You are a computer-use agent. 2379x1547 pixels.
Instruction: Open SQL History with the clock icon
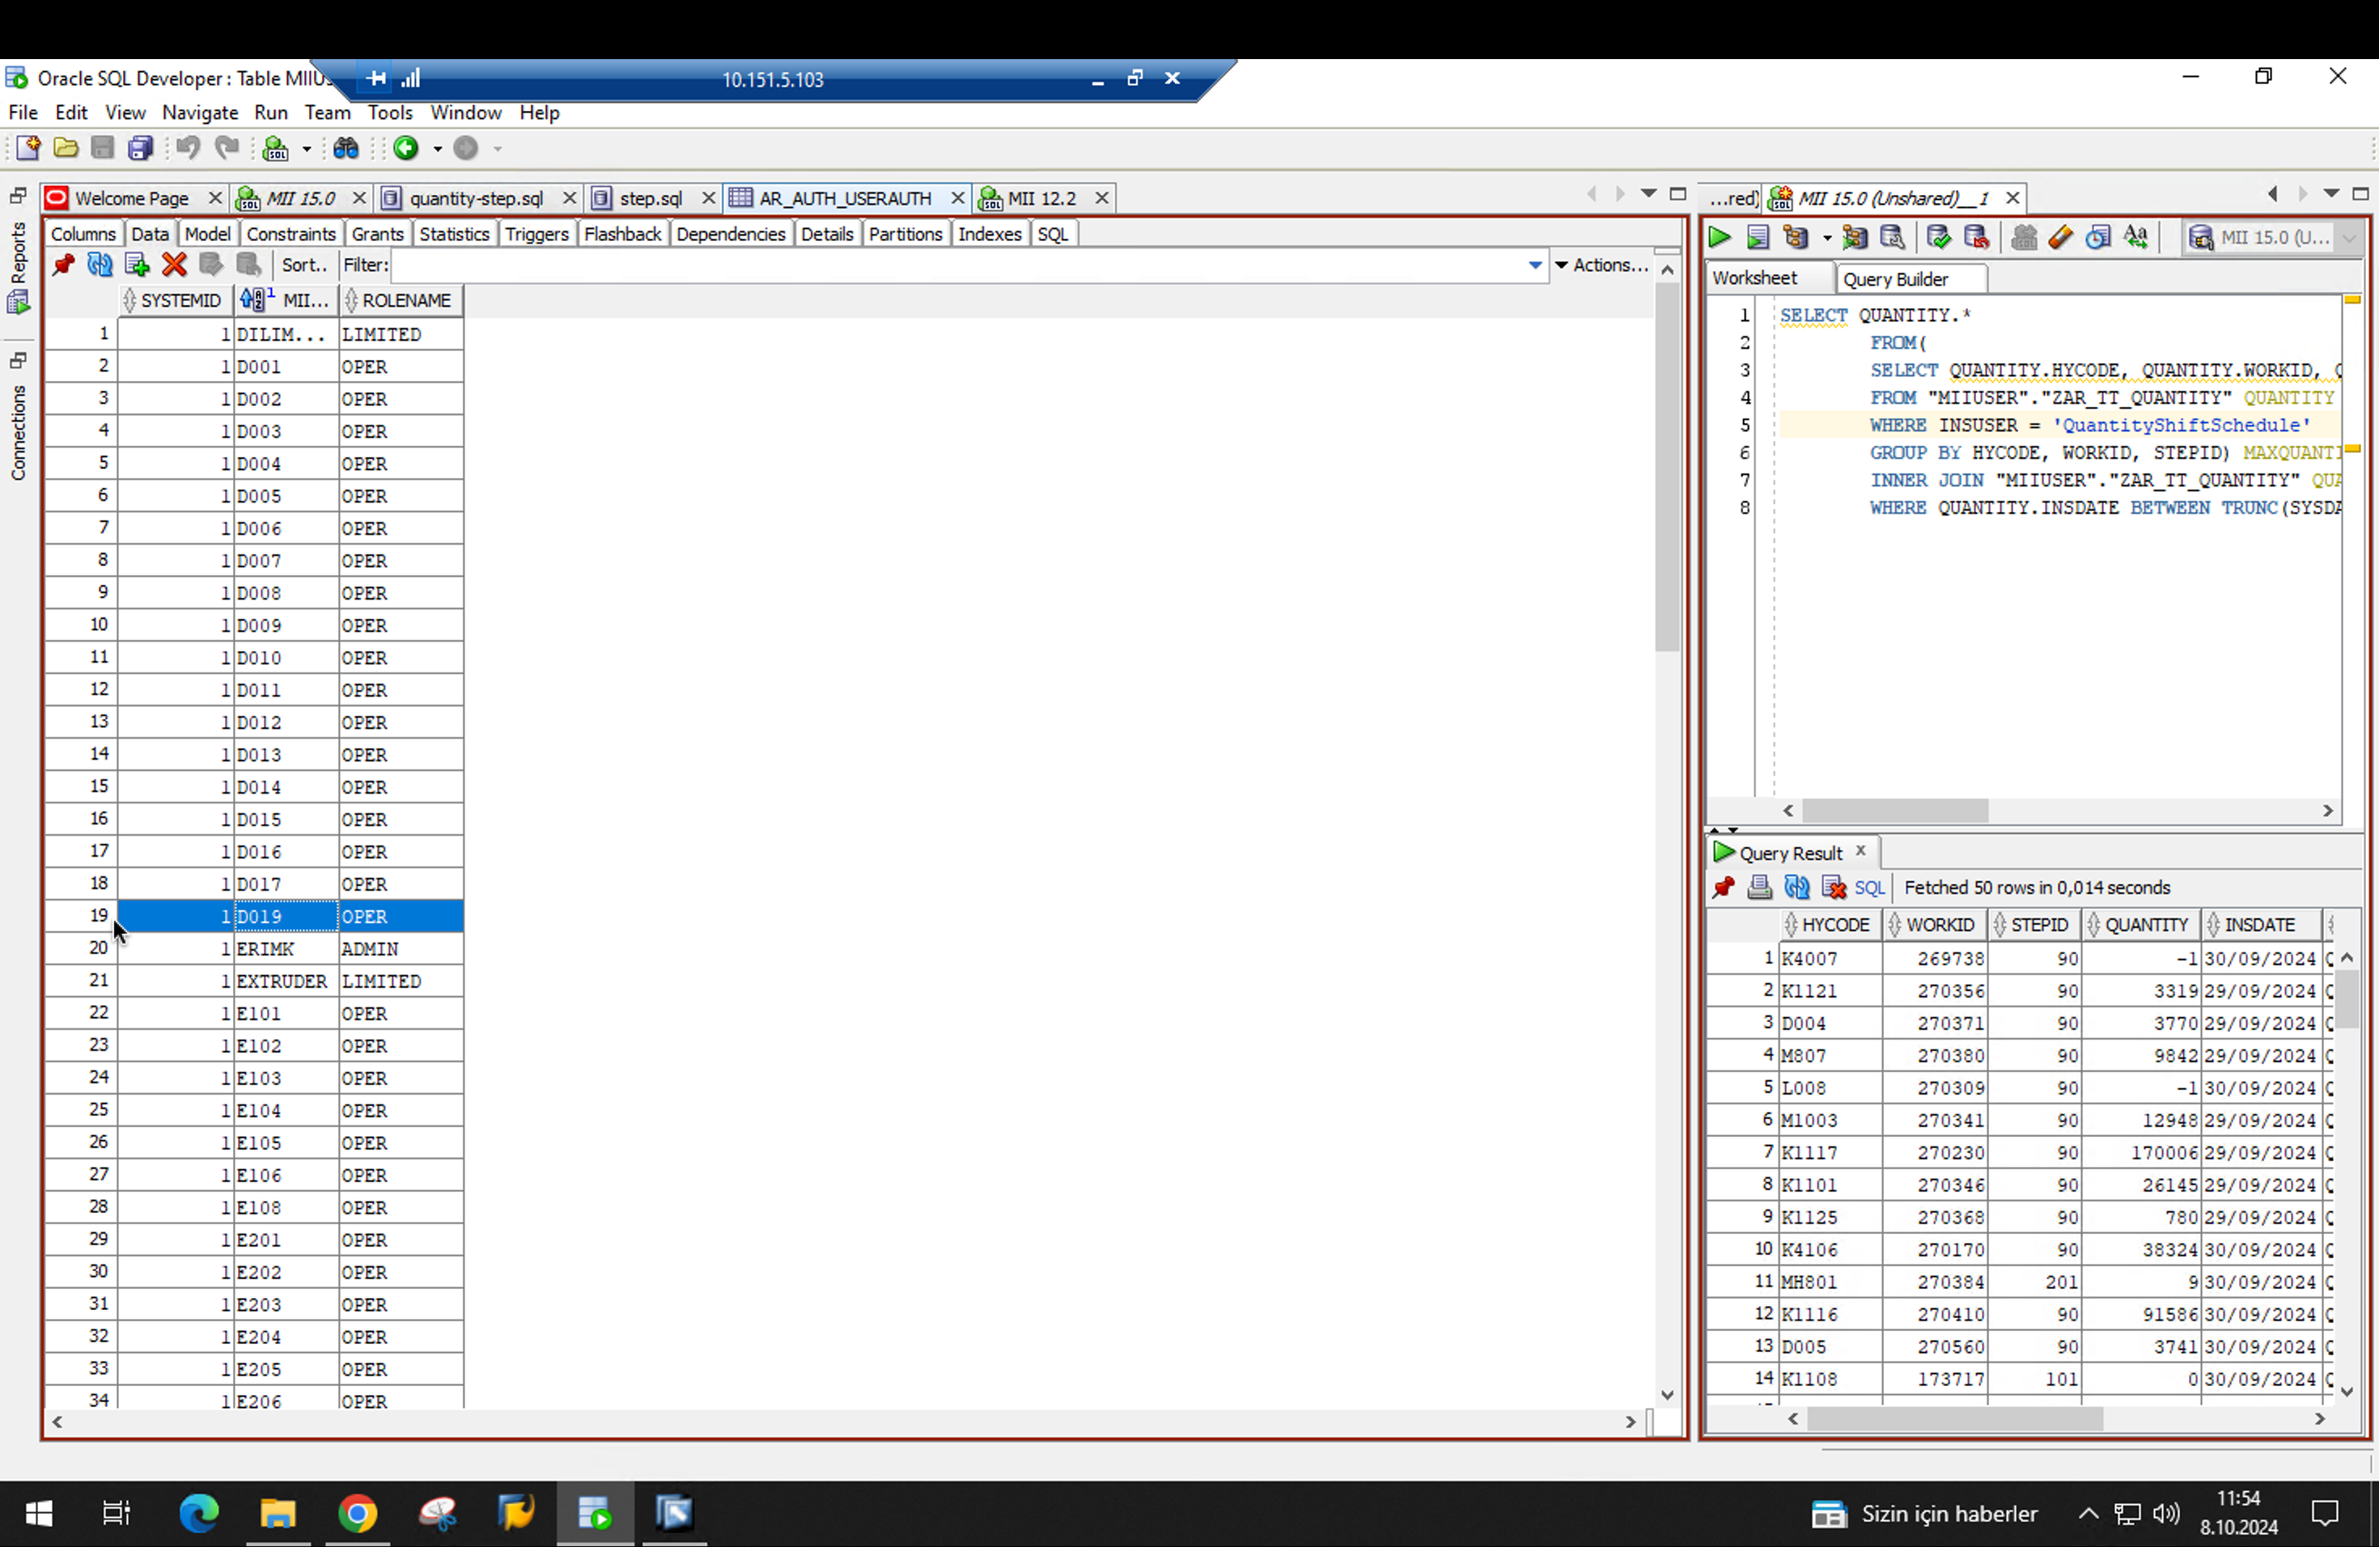(x=2097, y=237)
